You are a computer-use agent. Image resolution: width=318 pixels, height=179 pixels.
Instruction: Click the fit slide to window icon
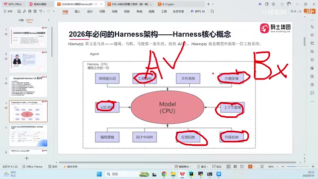(x=262, y=167)
